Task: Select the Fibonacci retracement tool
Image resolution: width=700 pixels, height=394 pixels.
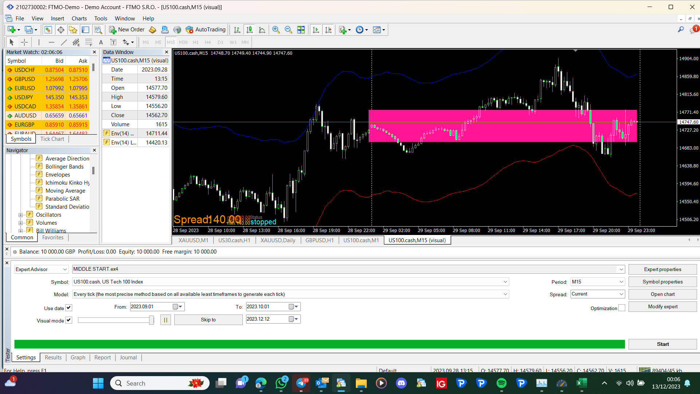Action: tap(89, 42)
